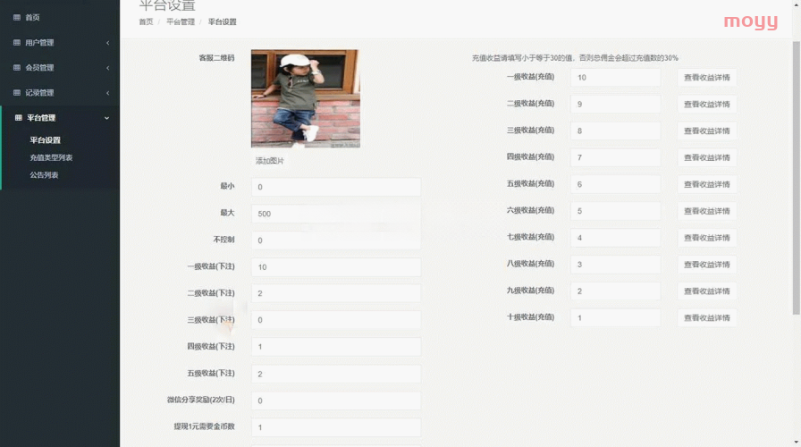Focus the 最小 input field

336,187
